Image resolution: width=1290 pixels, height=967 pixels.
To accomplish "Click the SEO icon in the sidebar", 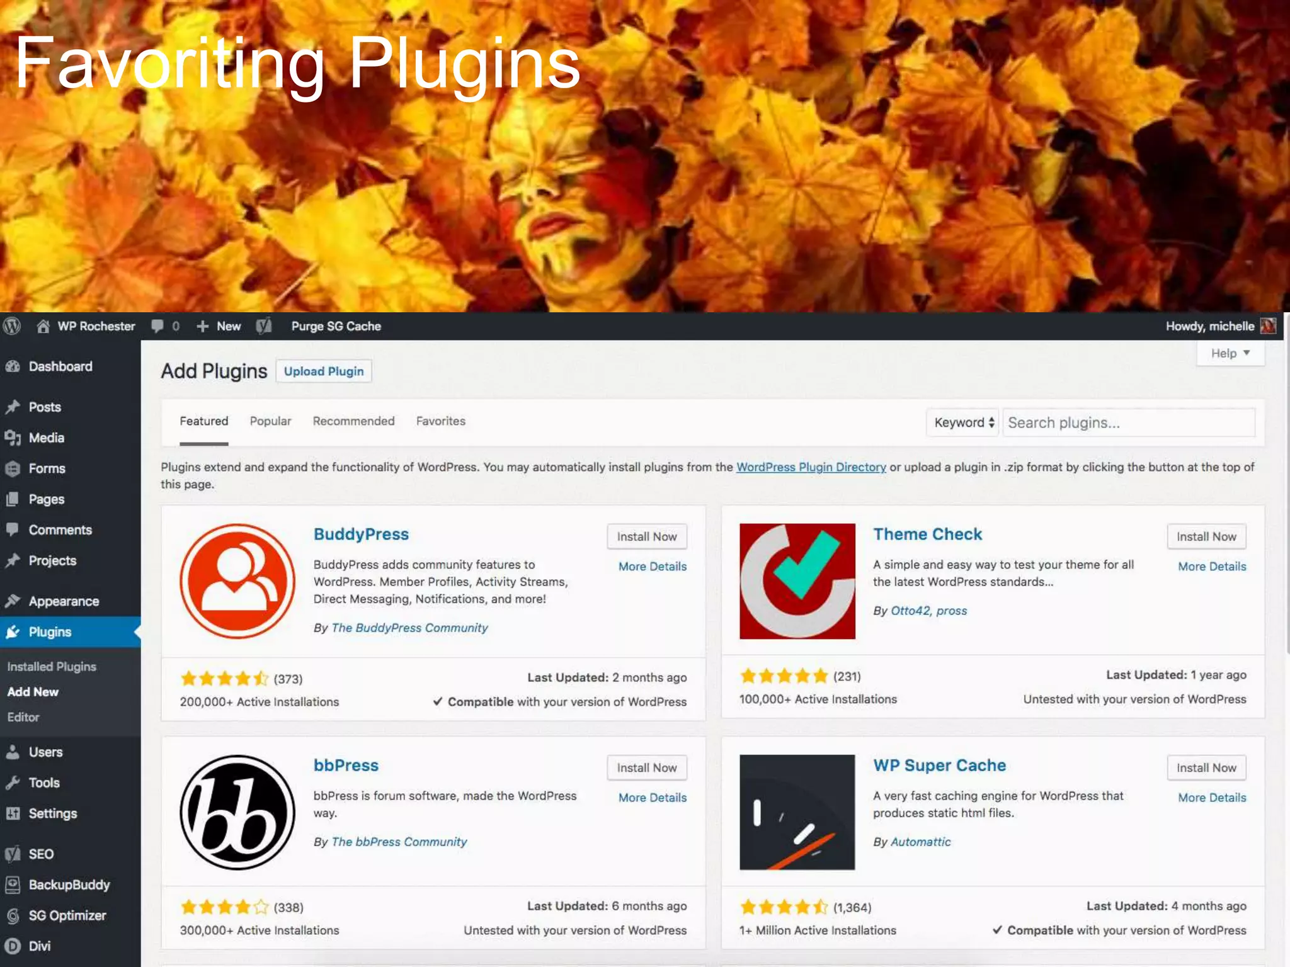I will click(x=13, y=854).
